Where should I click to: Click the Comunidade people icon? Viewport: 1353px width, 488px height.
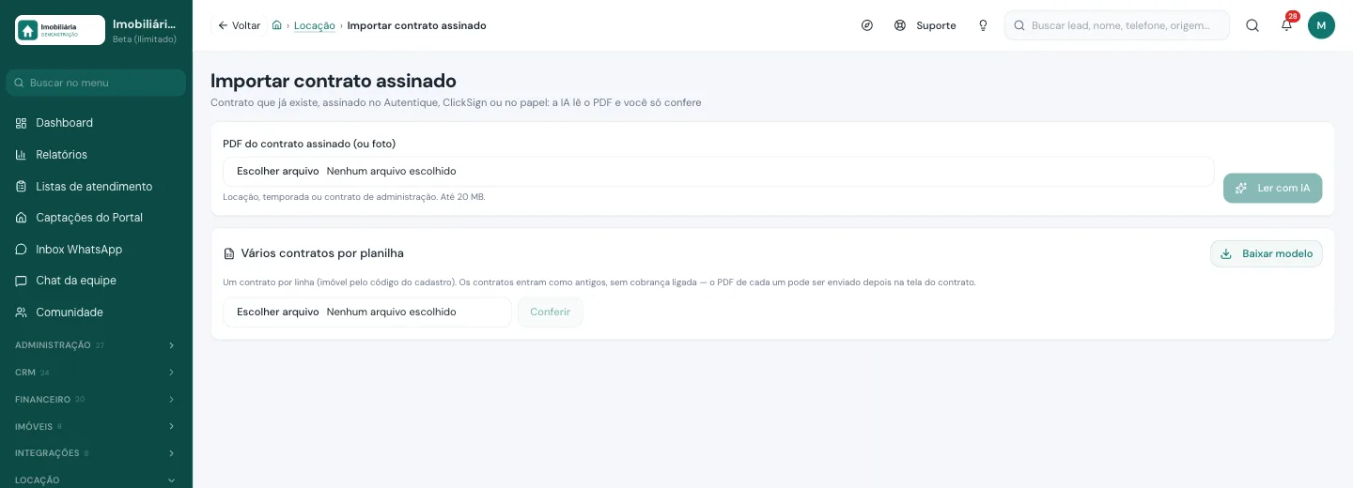coord(21,313)
